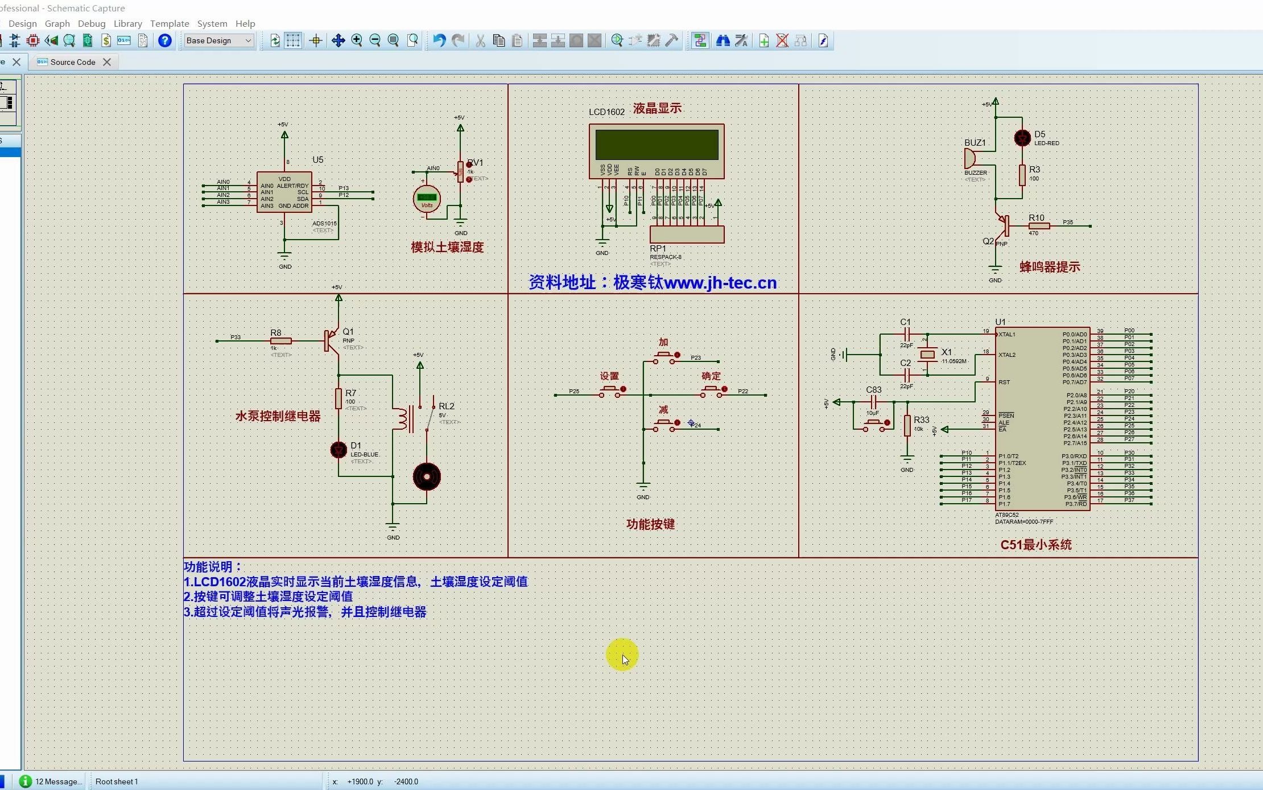
Task: Select the Zoom In tool
Action: coord(357,40)
